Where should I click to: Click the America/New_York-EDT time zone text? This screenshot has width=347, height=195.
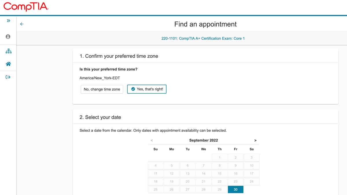(x=100, y=78)
